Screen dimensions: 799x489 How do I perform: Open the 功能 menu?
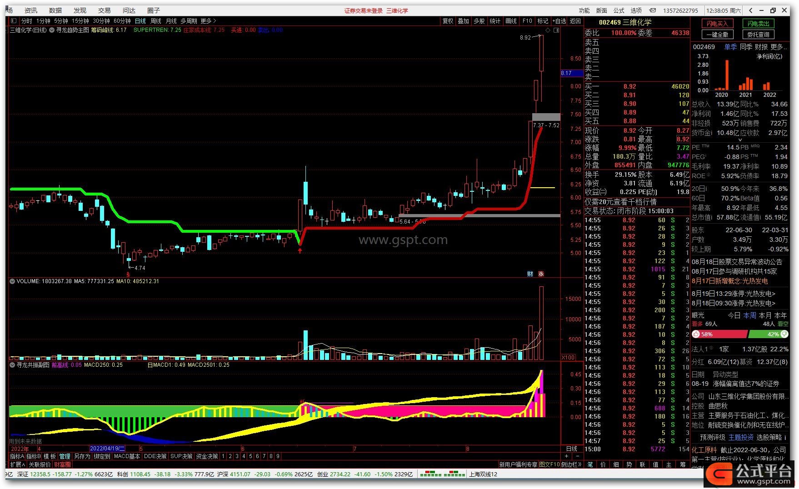point(584,10)
